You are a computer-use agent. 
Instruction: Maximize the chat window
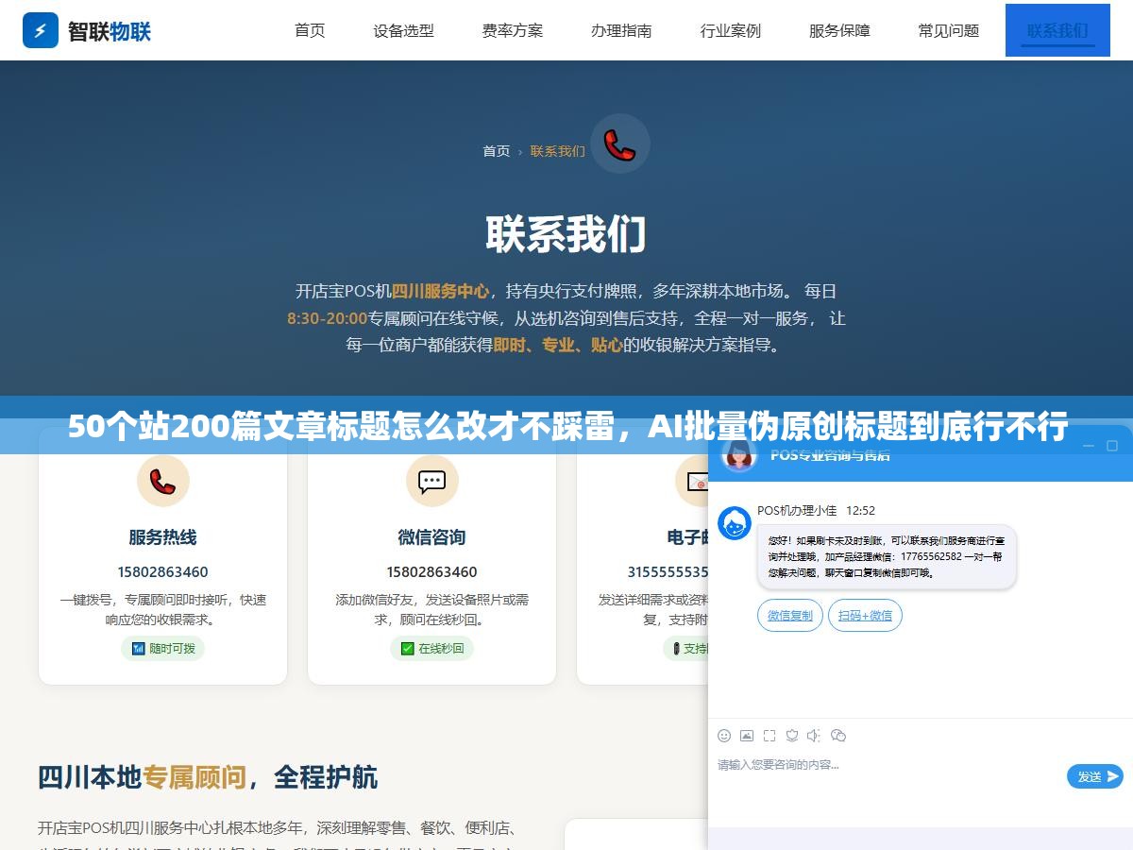pos(1112,445)
